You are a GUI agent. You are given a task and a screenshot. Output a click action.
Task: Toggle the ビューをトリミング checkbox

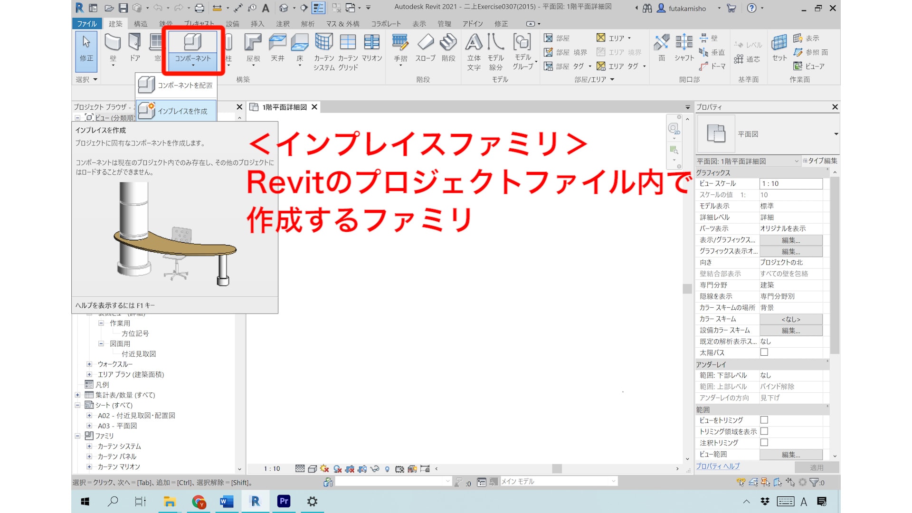[x=764, y=420]
